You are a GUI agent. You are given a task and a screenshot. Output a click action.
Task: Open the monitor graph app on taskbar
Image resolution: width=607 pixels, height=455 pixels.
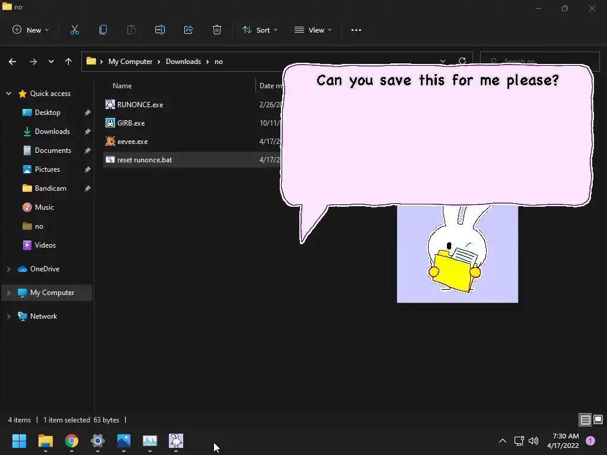[x=150, y=441]
